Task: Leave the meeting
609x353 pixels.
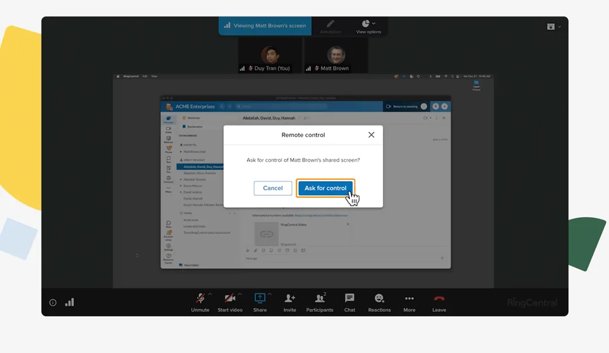Action: 439,302
